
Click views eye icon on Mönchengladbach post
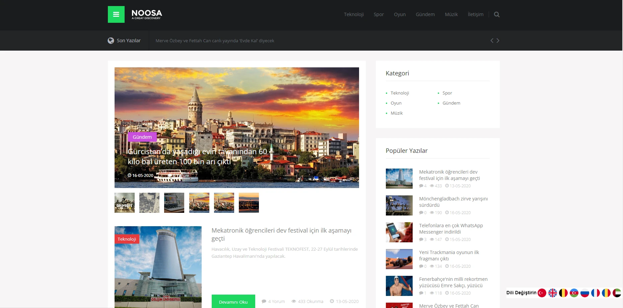(x=432, y=212)
